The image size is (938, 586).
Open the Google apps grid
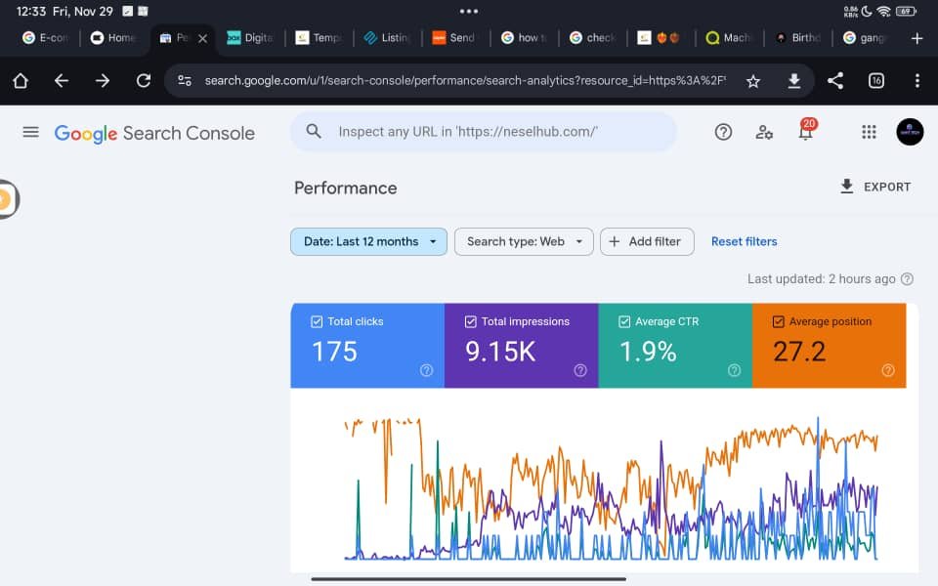pos(869,132)
